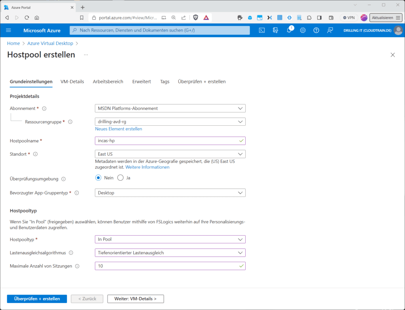
Task: Switch to the Erweitert tab
Action: 142,81
